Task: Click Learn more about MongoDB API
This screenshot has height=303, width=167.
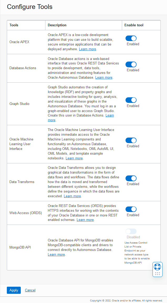Action: coord(56,254)
